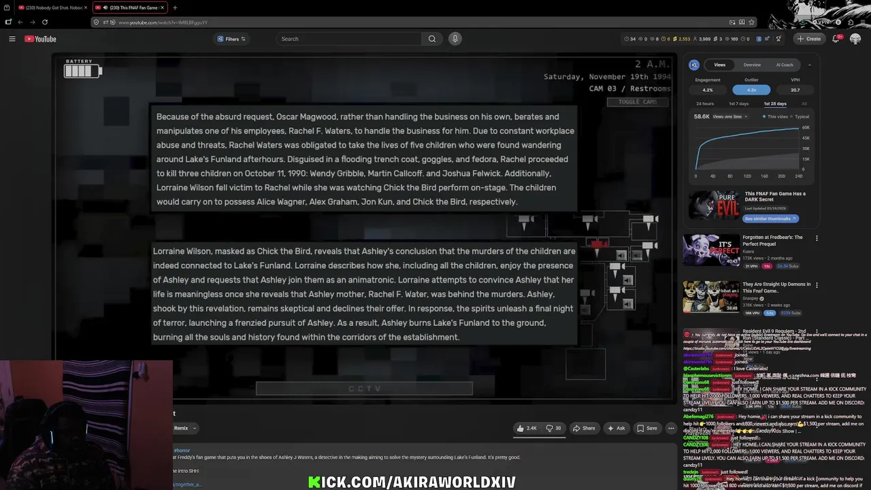The image size is (871, 490).
Task: Like the video with thumbs up
Action: click(527, 428)
